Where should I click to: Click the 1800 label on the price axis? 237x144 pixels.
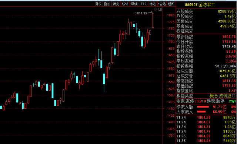171,15
